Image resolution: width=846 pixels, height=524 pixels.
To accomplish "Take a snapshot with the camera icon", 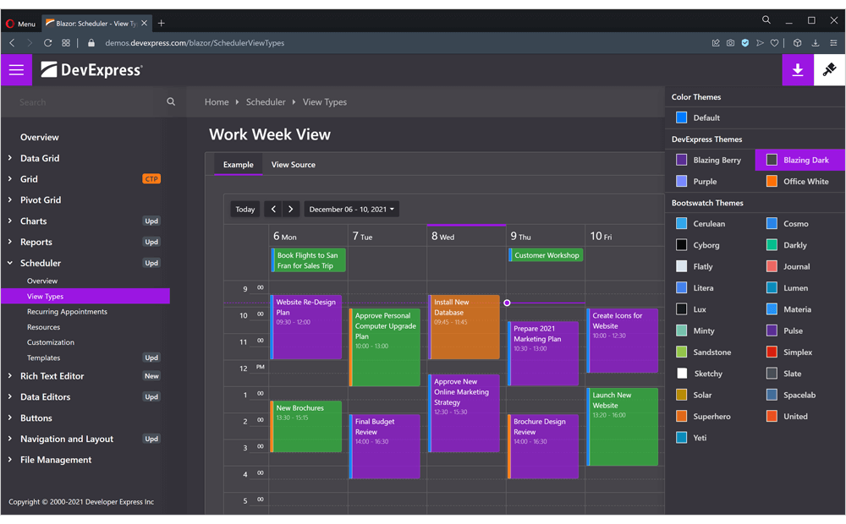I will click(x=730, y=41).
